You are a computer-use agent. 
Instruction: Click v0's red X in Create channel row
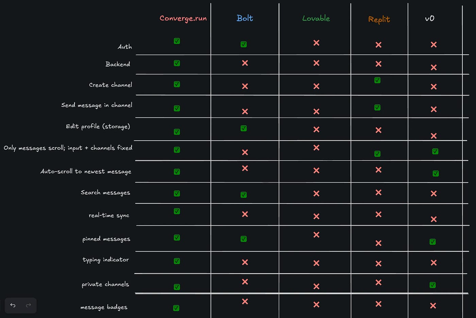(x=434, y=87)
